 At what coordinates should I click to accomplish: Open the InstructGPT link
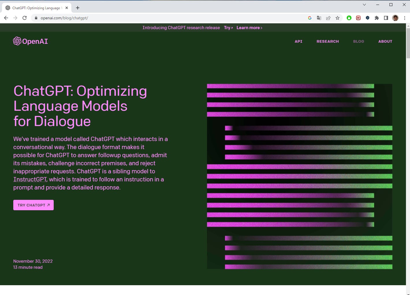pos(30,179)
